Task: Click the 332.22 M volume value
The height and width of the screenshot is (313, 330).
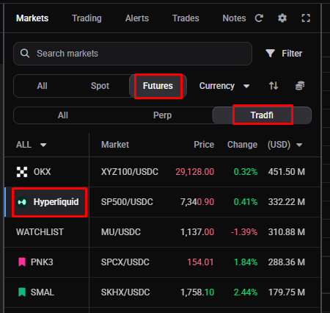Action: [287, 202]
